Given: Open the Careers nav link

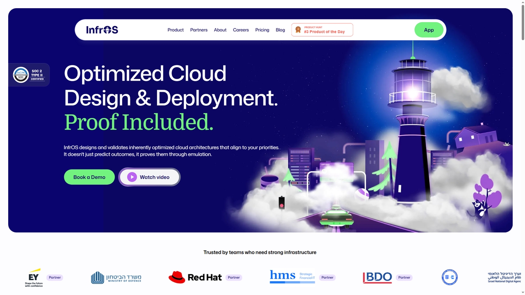Looking at the screenshot, I should [x=241, y=30].
